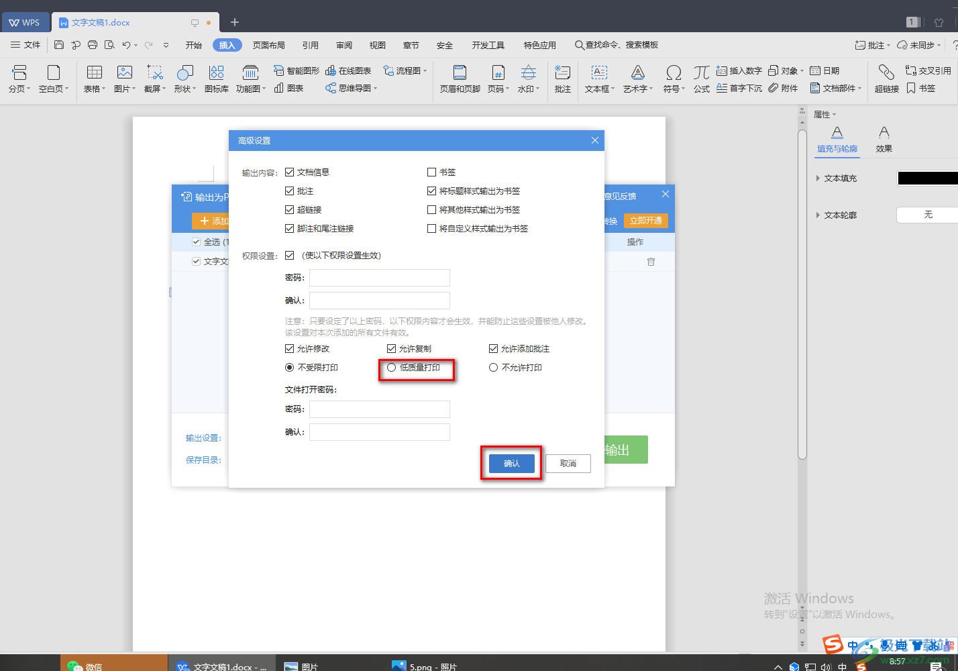Image resolution: width=958 pixels, height=671 pixels.
Task: Switch to the 开发工具 ribbon tab
Action: pos(488,45)
